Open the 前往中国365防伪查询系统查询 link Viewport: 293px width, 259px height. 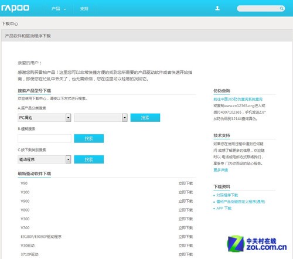point(238,99)
